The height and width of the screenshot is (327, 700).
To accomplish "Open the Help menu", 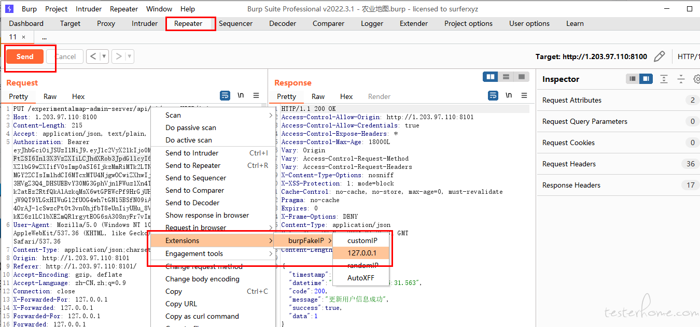I will tap(188, 9).
